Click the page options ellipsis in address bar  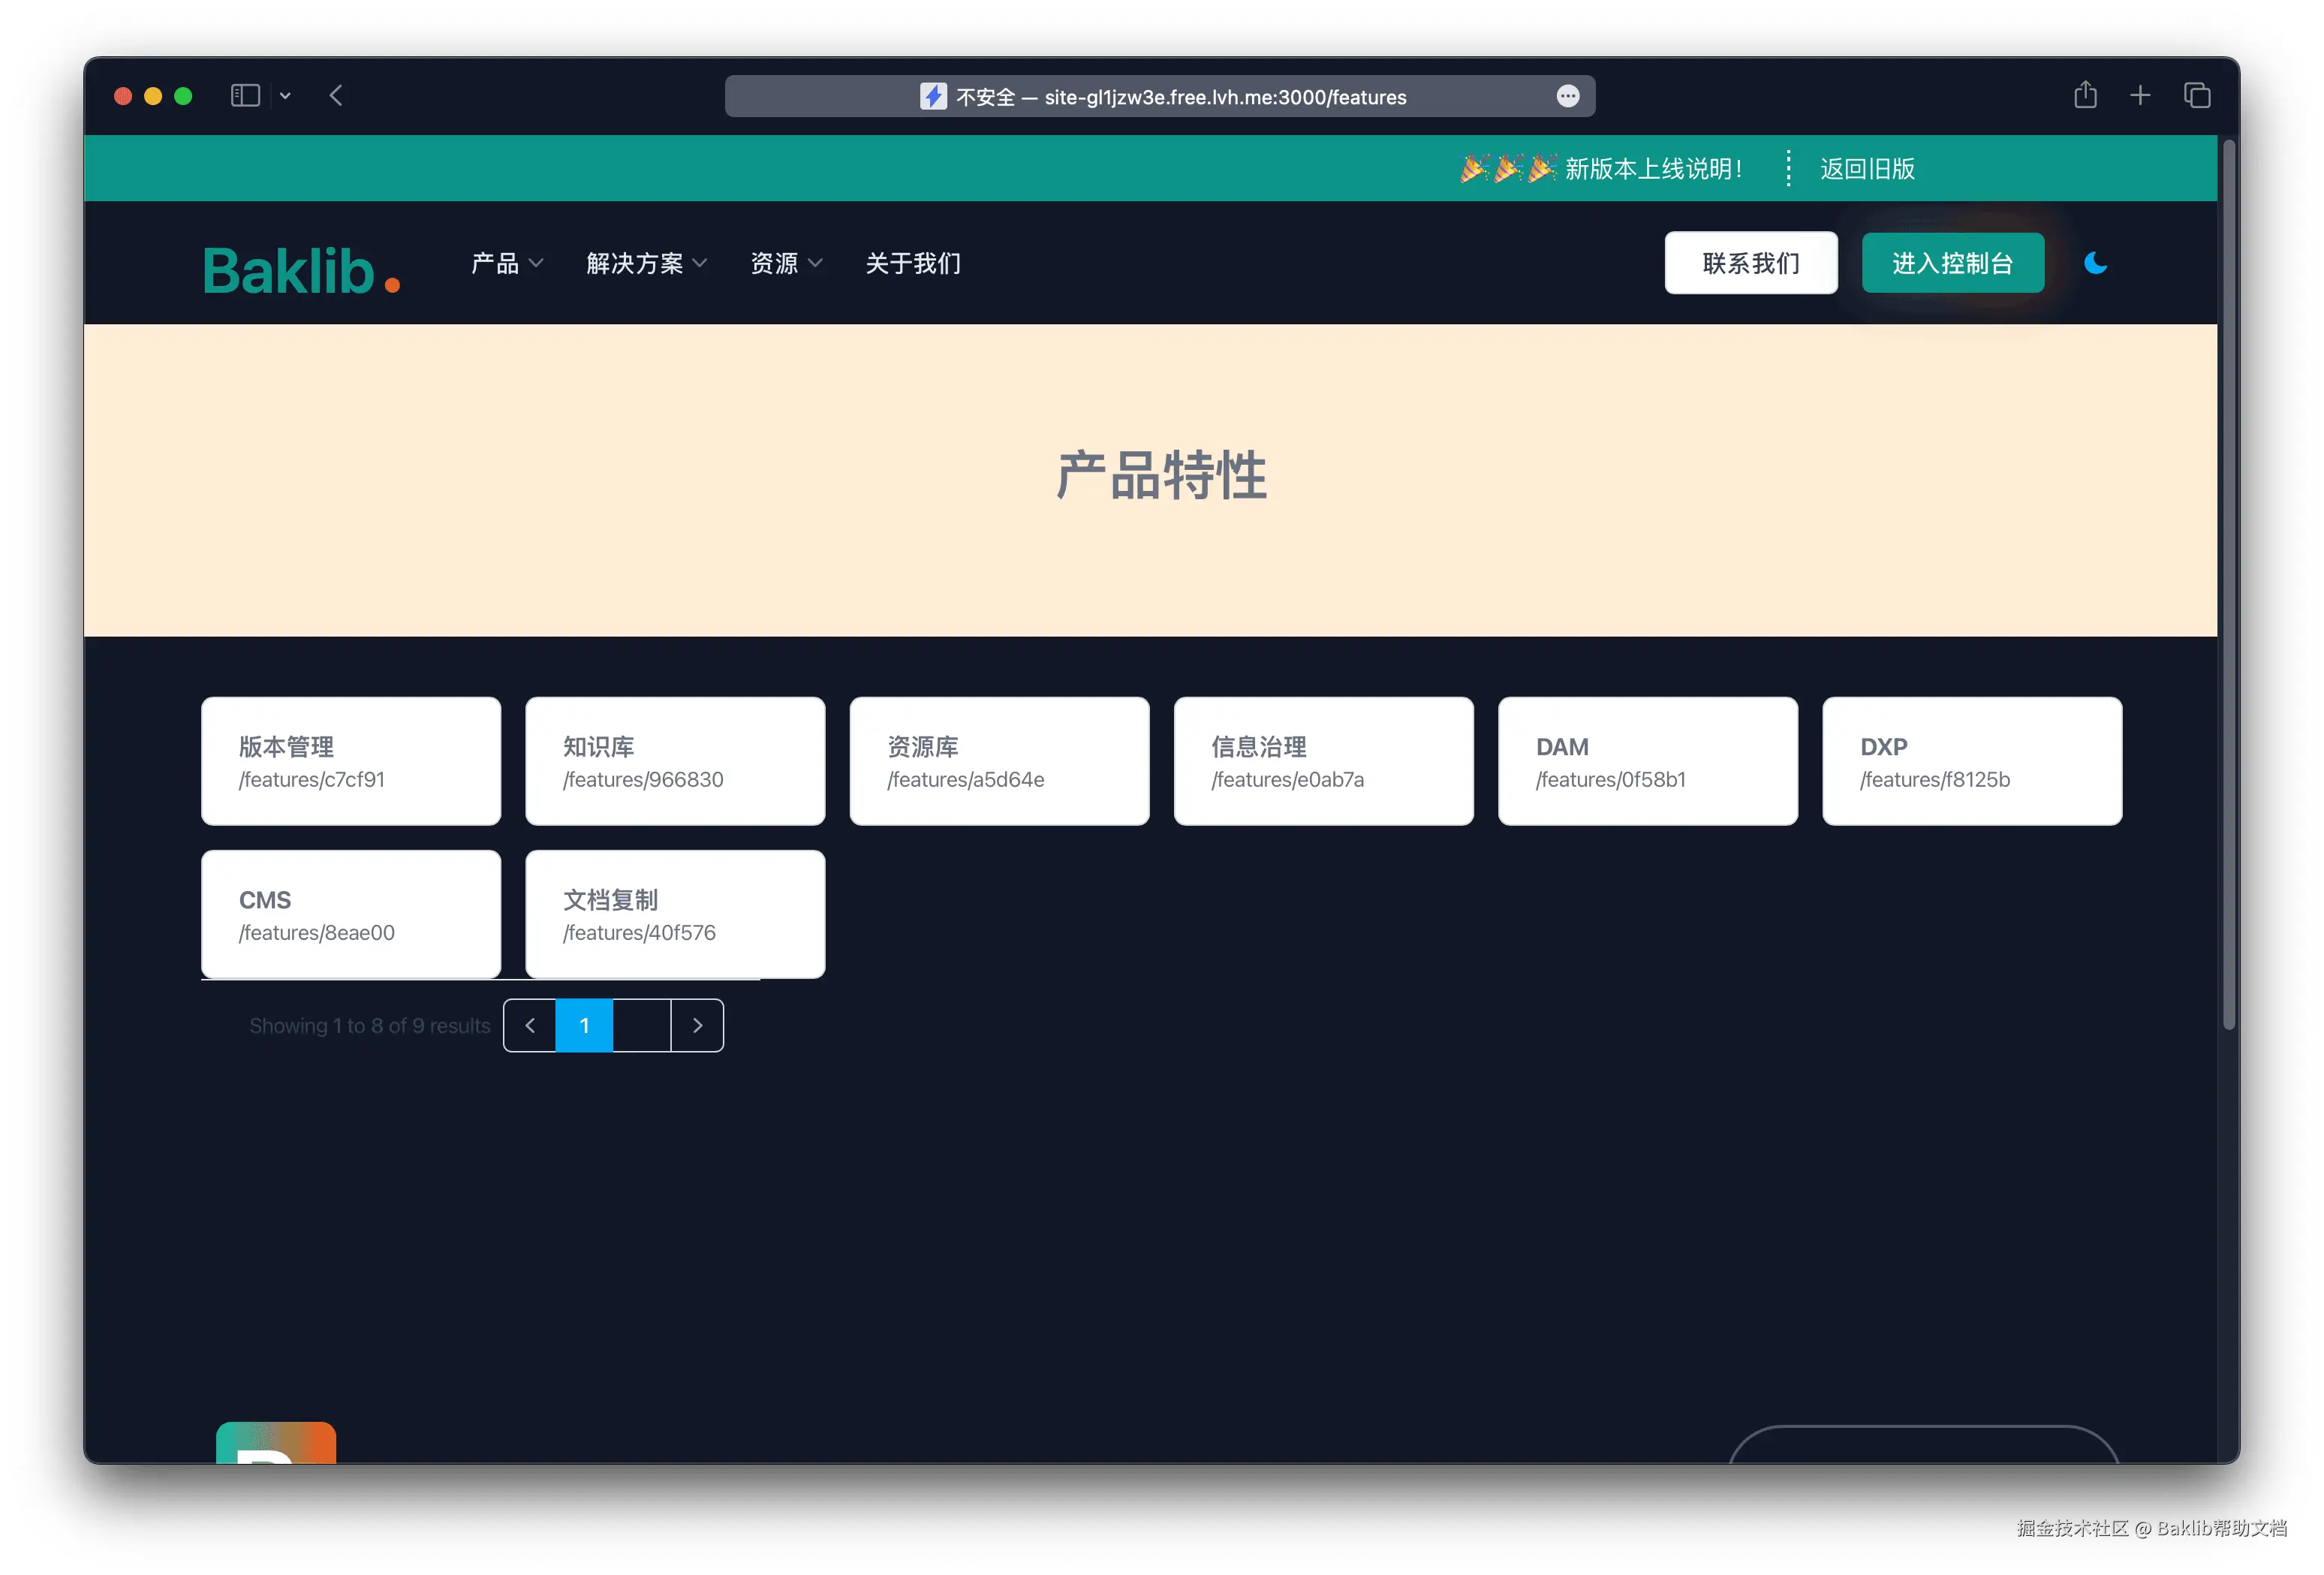[1567, 96]
